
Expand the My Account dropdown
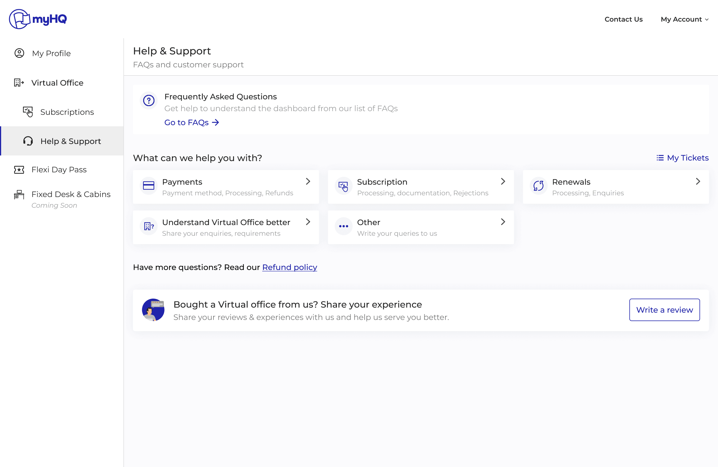tap(684, 19)
